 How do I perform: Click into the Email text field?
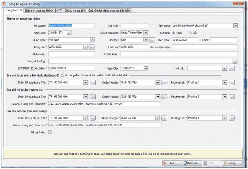[224, 40]
